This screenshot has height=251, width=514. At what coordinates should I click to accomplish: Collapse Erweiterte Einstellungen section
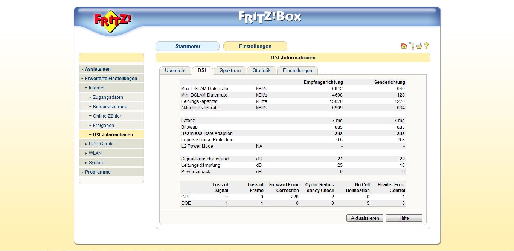coord(111,79)
